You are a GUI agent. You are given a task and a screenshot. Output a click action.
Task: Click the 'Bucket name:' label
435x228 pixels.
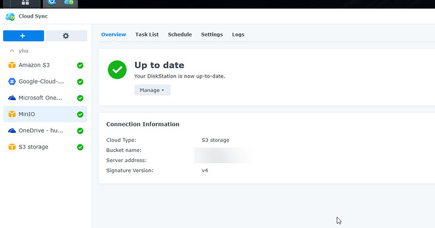124,150
